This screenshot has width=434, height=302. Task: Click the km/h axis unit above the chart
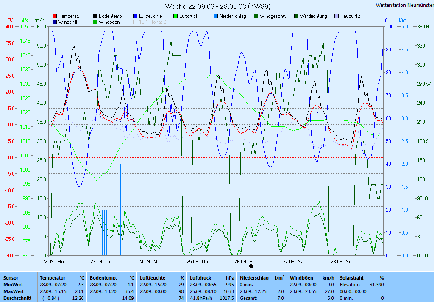39,20
